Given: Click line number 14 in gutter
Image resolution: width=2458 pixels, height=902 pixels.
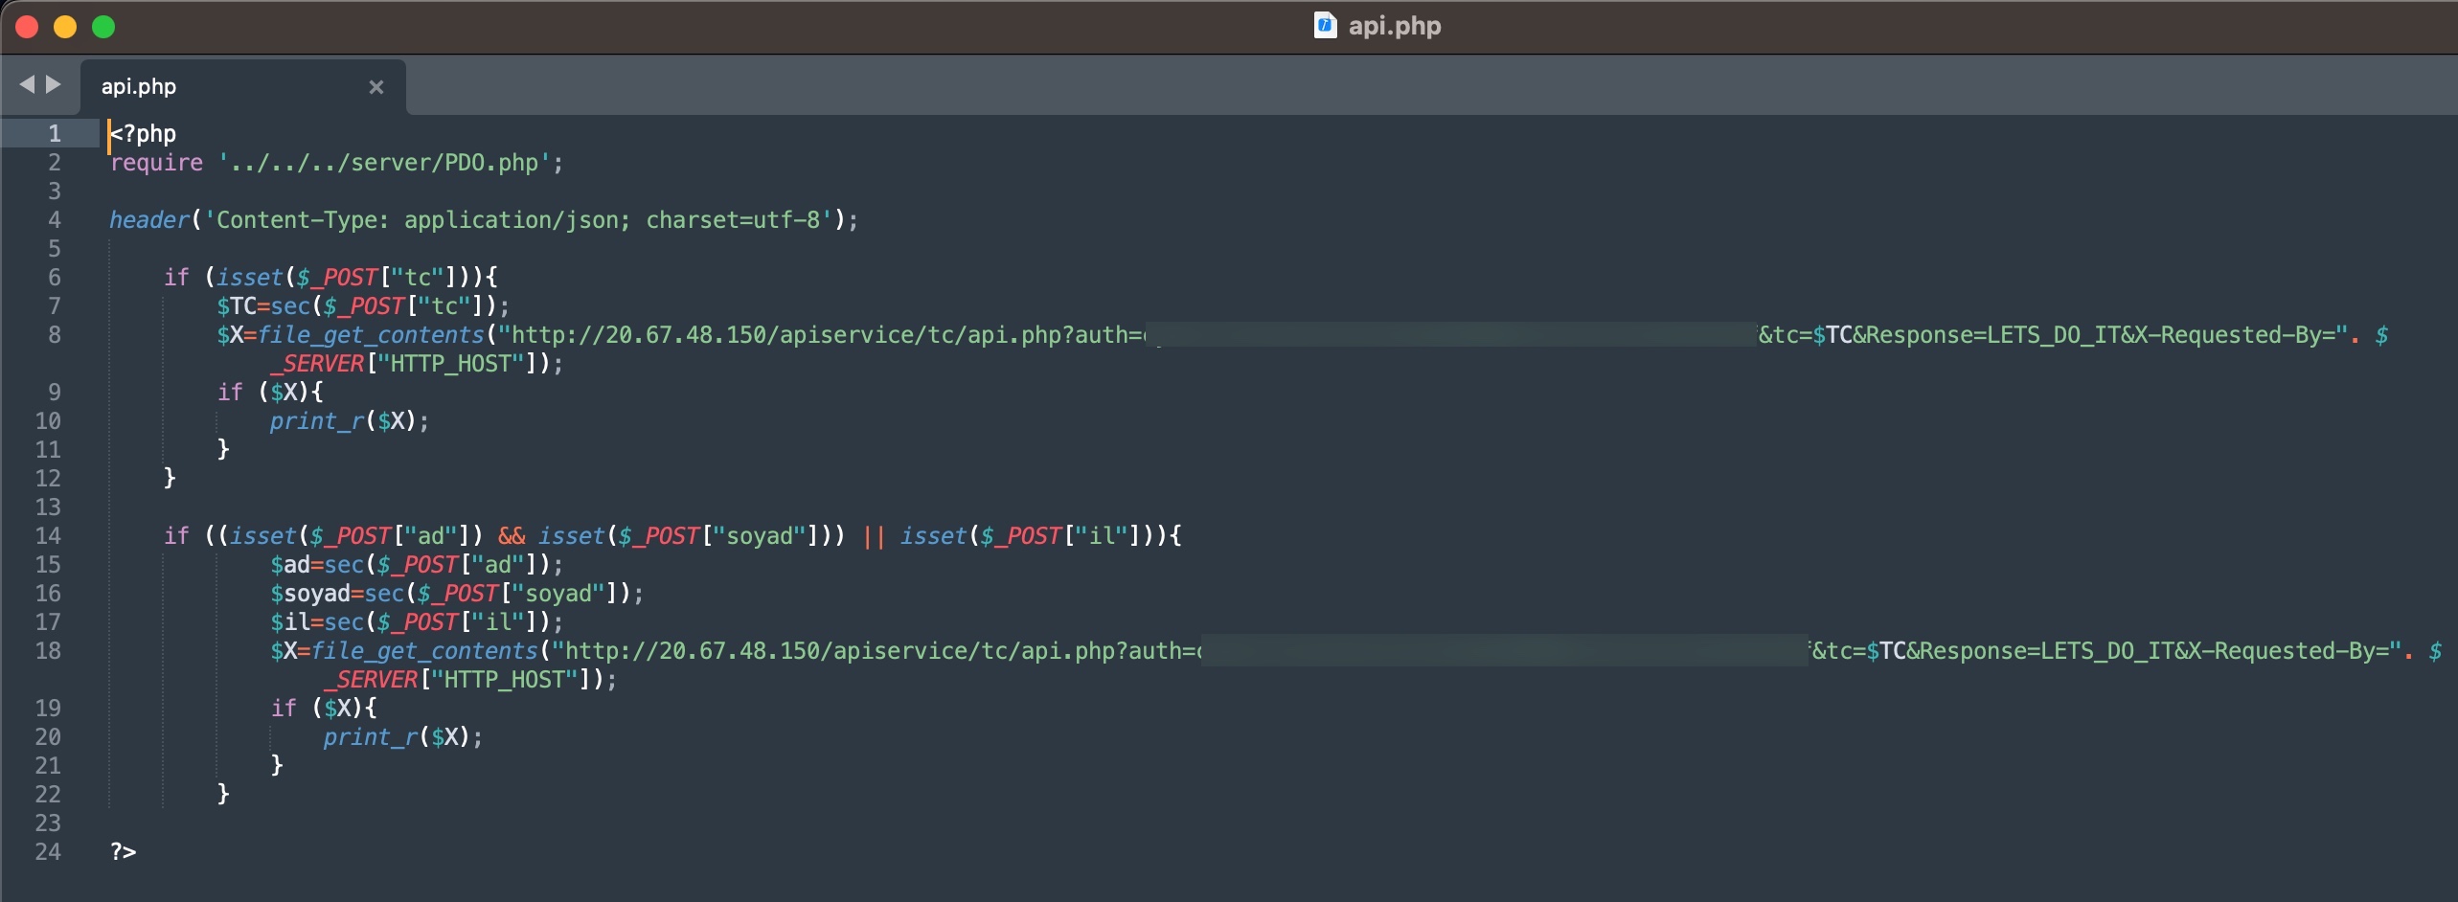Looking at the screenshot, I should (x=48, y=535).
